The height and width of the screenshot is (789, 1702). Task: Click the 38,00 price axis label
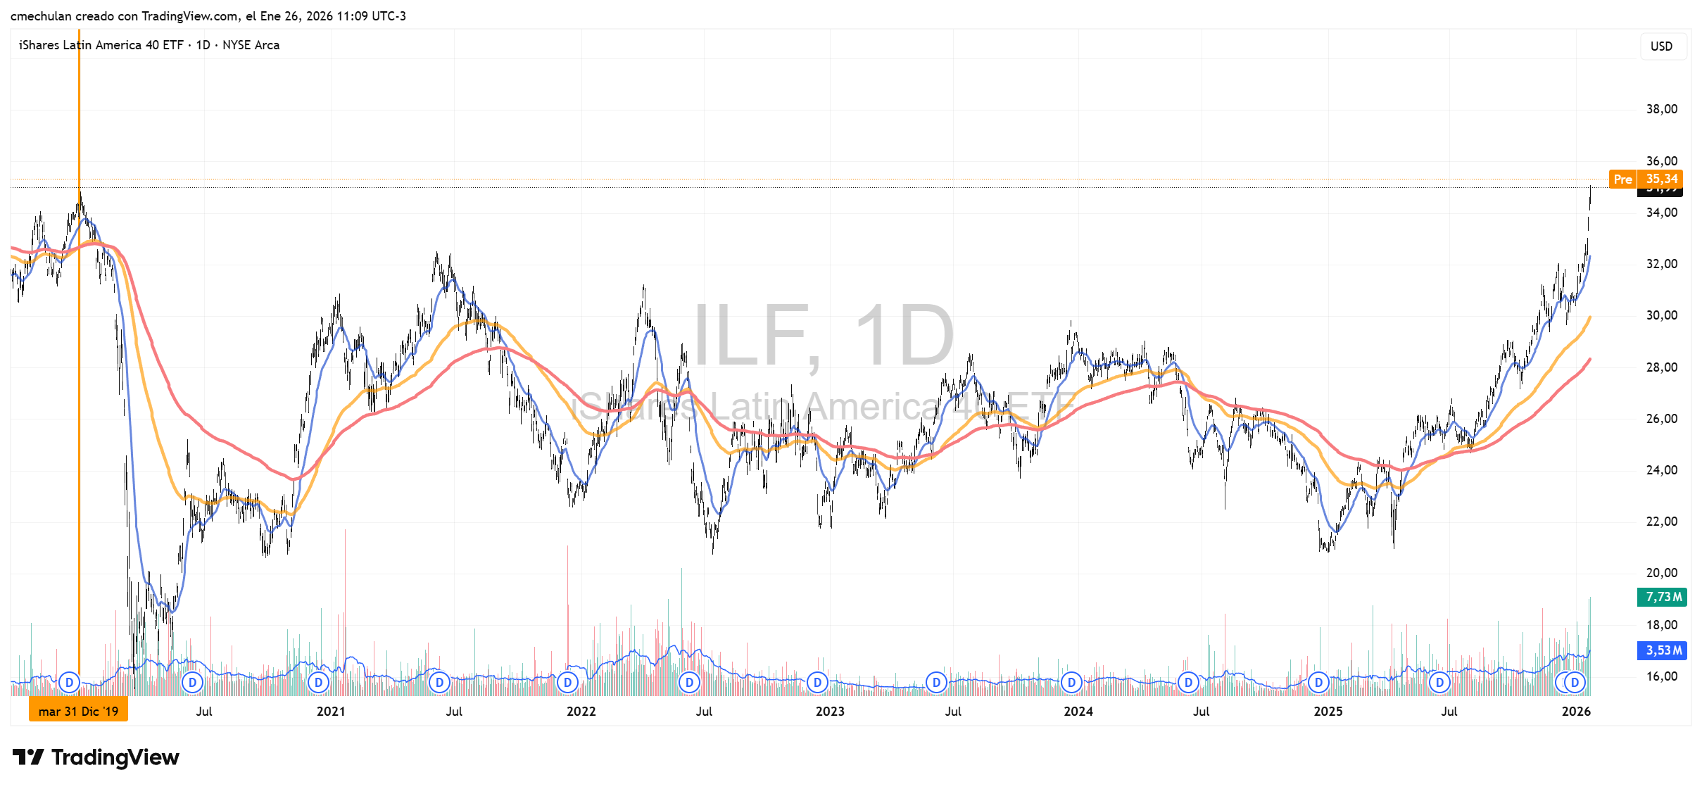click(1661, 109)
